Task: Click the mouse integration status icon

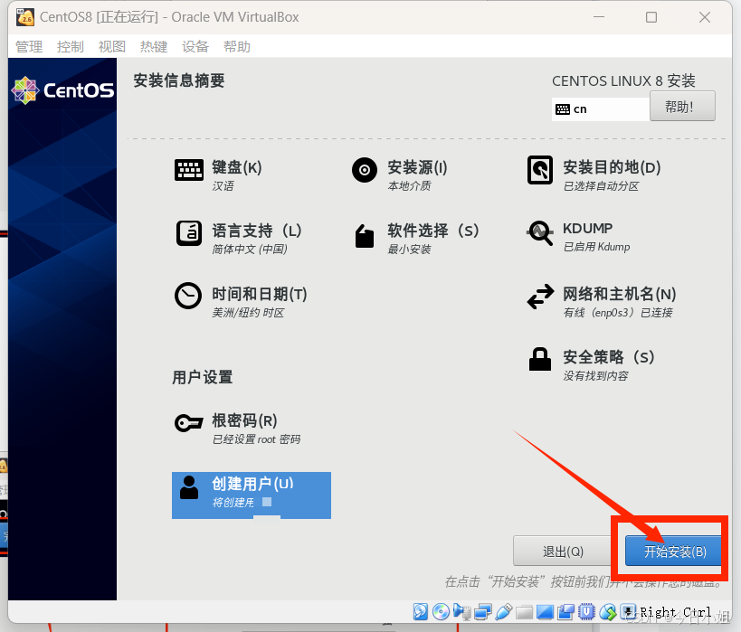Action: [x=608, y=612]
